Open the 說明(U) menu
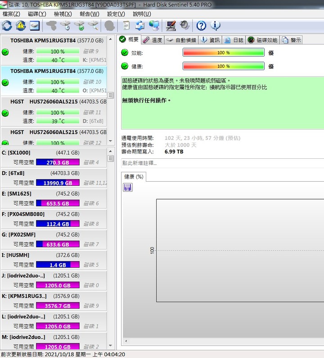The width and height of the screenshot is (324, 358). click(142, 14)
